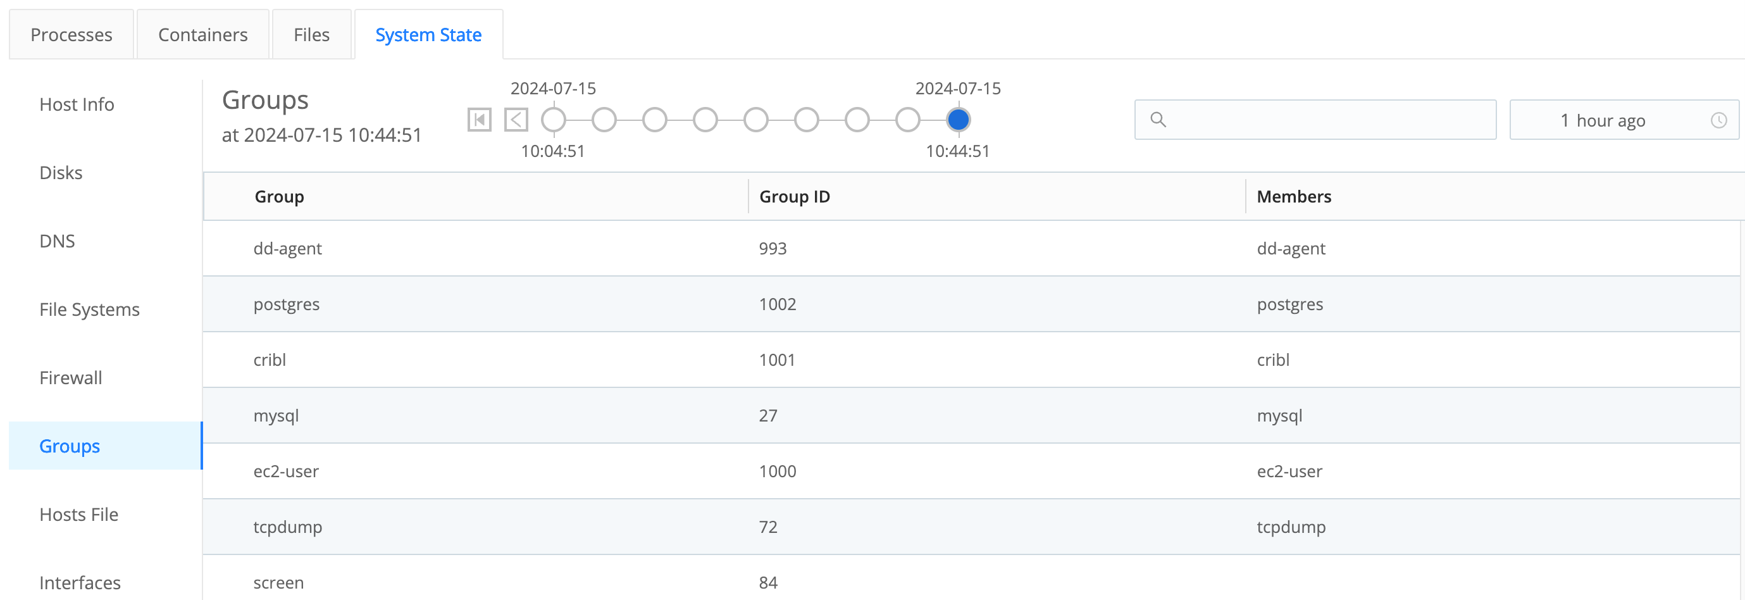Switch to the Containers tab

coord(202,34)
